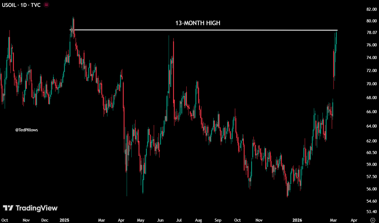
Task: Click the 80.00 price axis label
Action: [x=371, y=21]
